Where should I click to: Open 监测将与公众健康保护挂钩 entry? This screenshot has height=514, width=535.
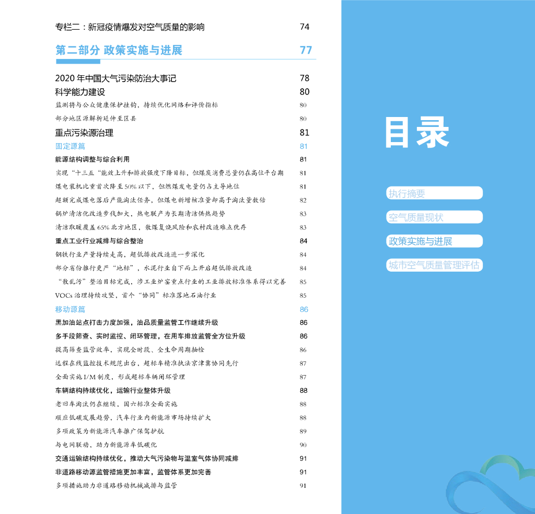[136, 105]
